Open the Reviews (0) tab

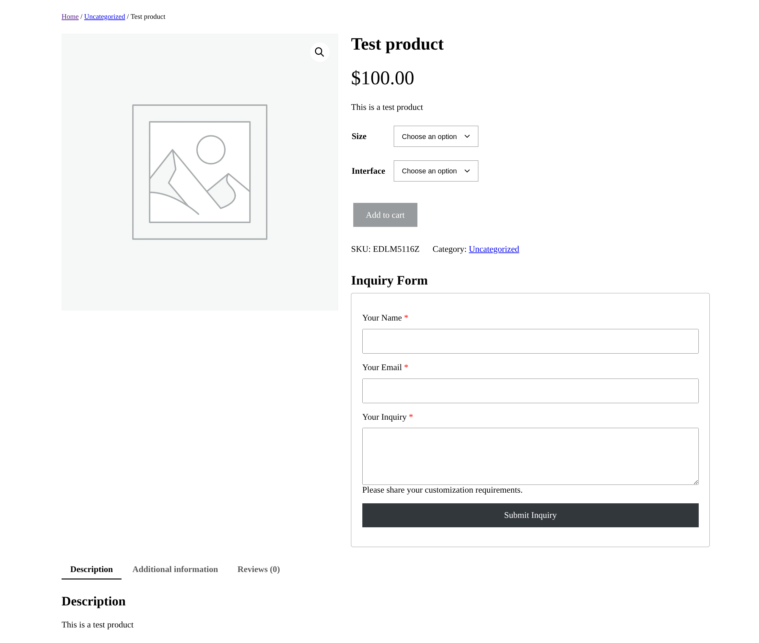[258, 569]
